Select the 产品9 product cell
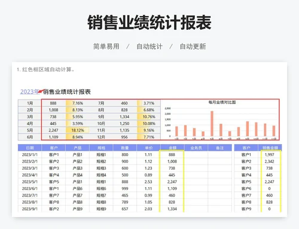Screen dimensions: 299x229 point(77,209)
